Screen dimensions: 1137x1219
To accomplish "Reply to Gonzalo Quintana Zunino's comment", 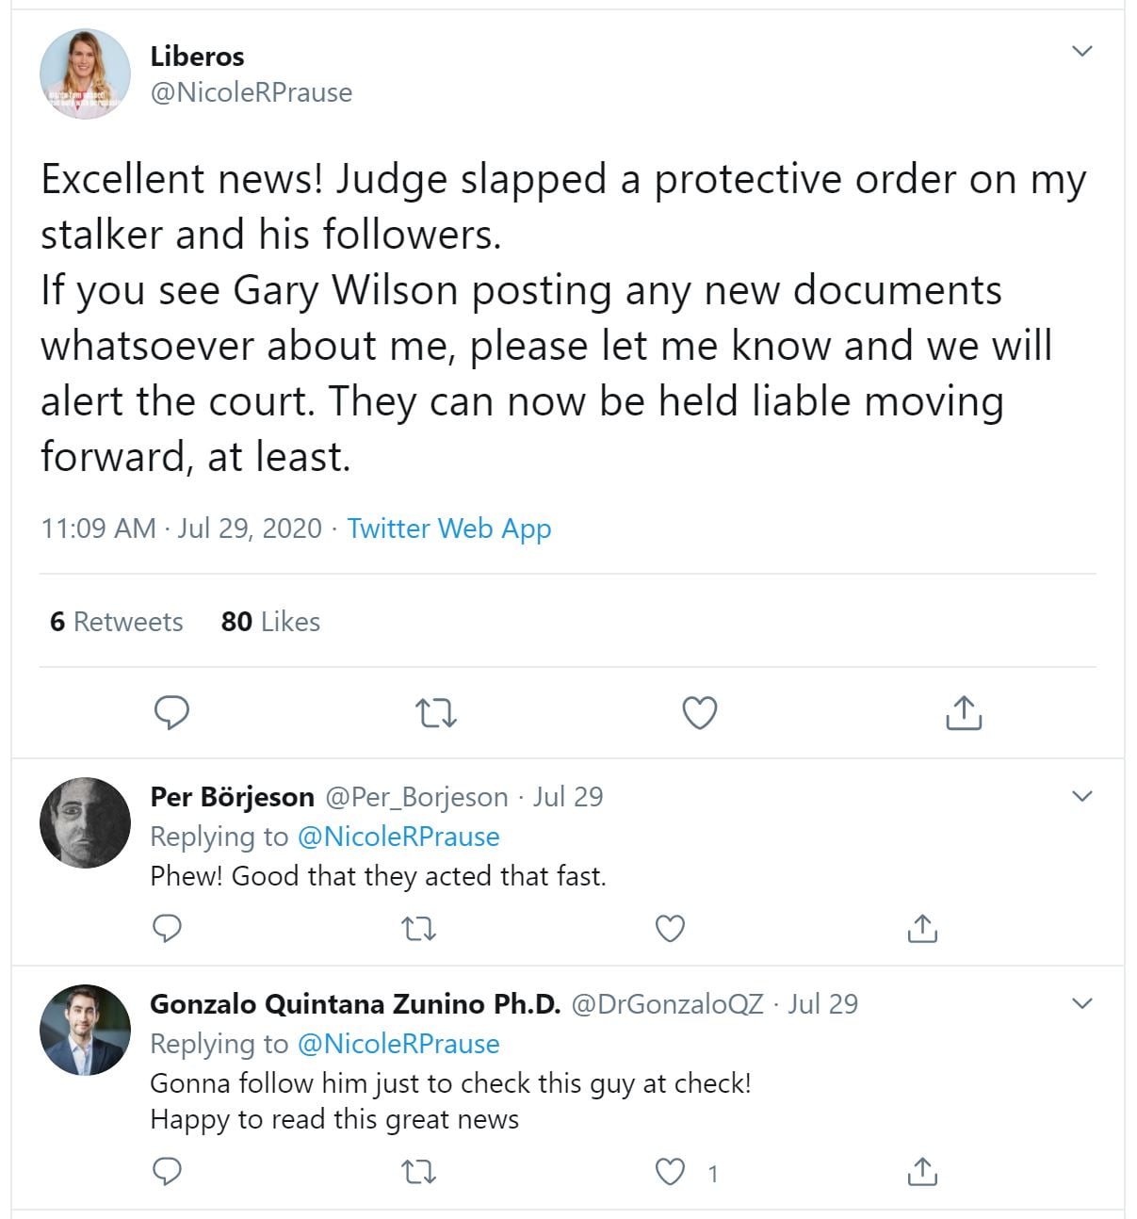I will click(x=167, y=1172).
